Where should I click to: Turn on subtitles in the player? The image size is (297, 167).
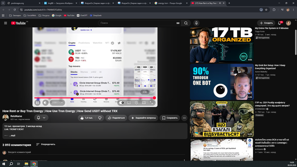coord(129,103)
